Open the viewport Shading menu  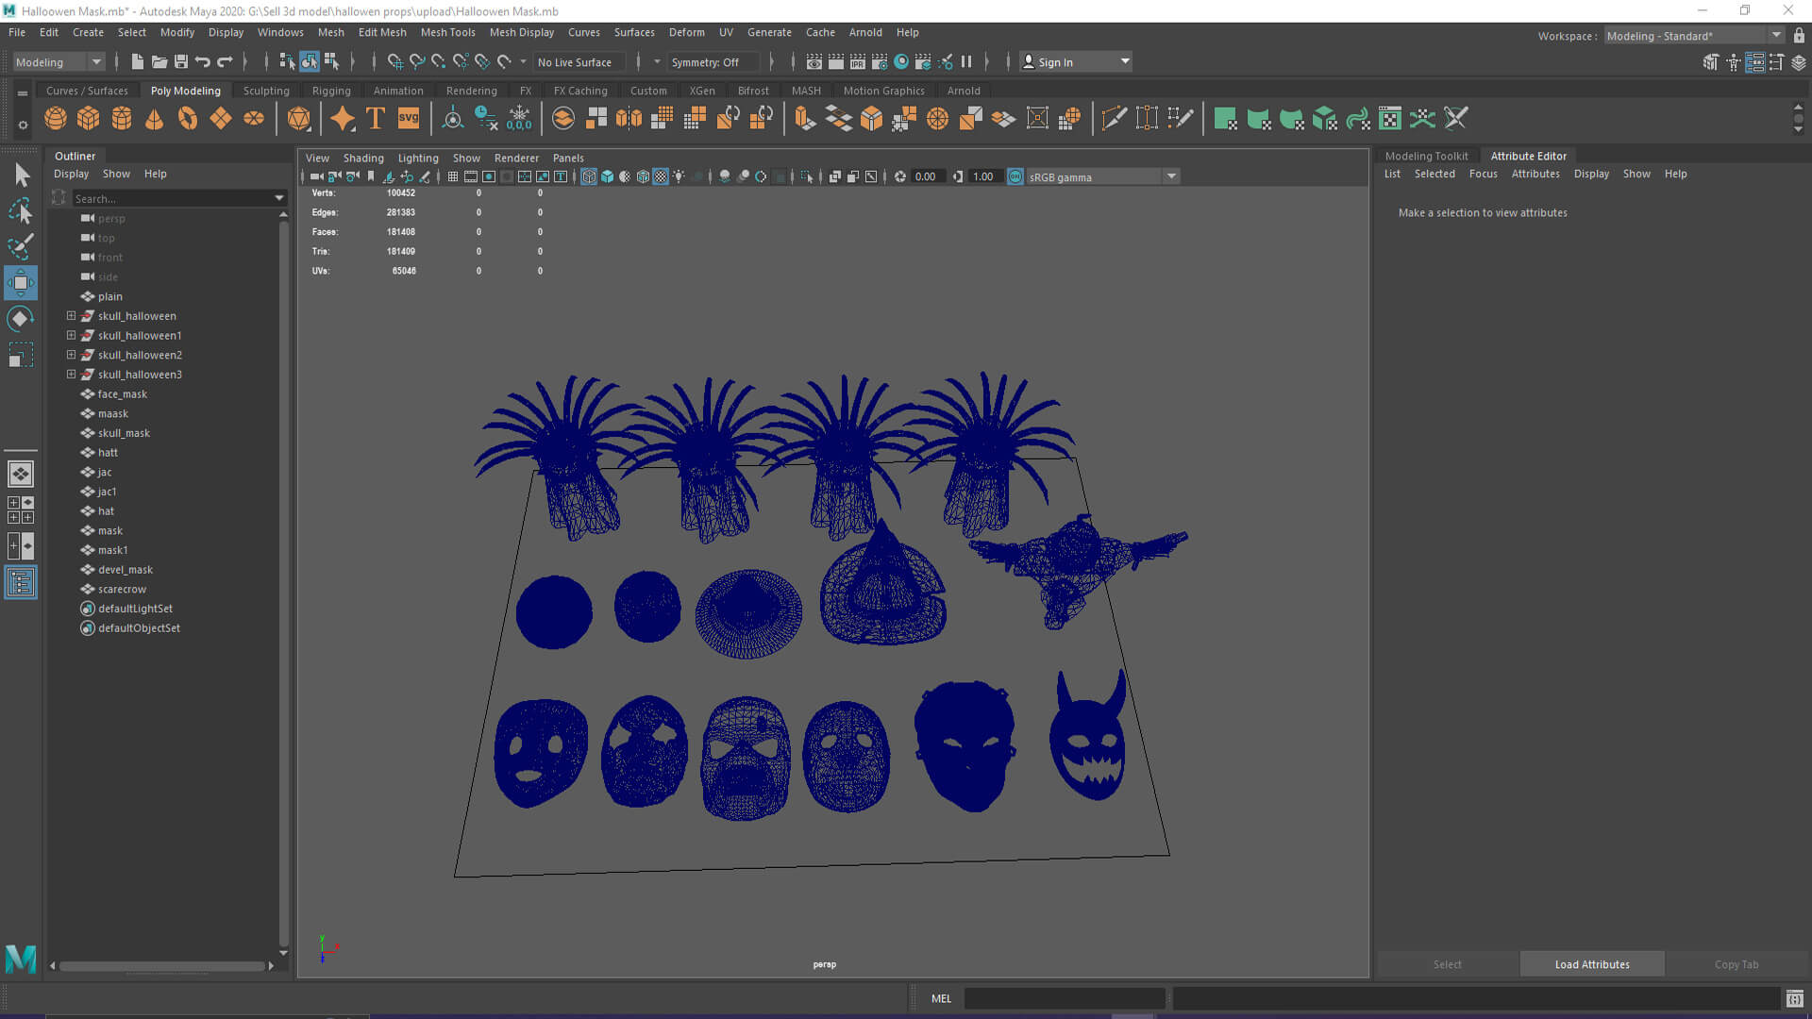363,158
